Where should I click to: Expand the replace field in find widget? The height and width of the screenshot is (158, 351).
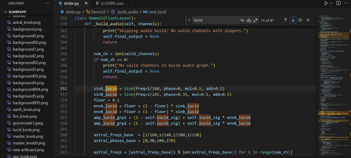point(189,20)
